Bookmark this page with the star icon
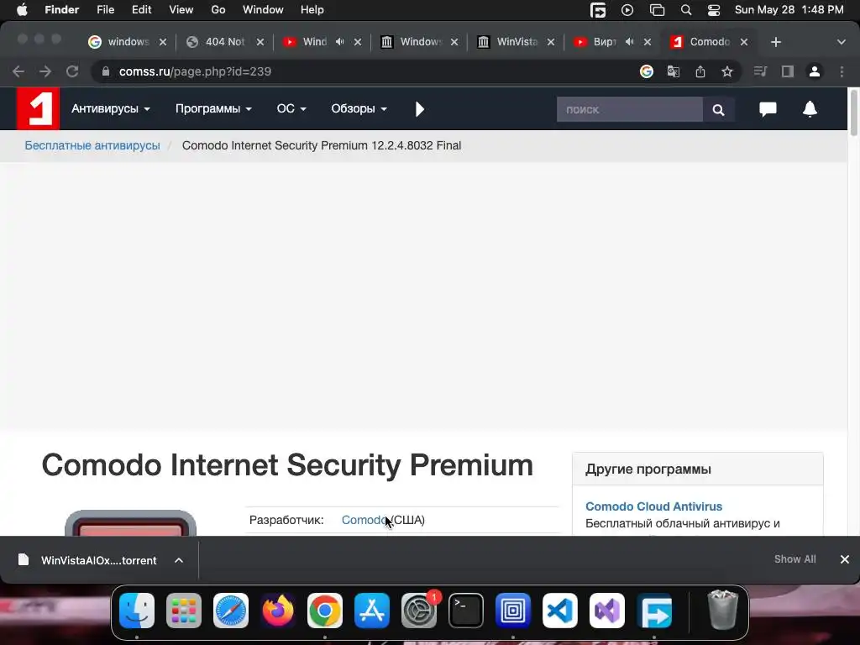Screen dimensions: 860x645 pyautogui.click(x=726, y=71)
